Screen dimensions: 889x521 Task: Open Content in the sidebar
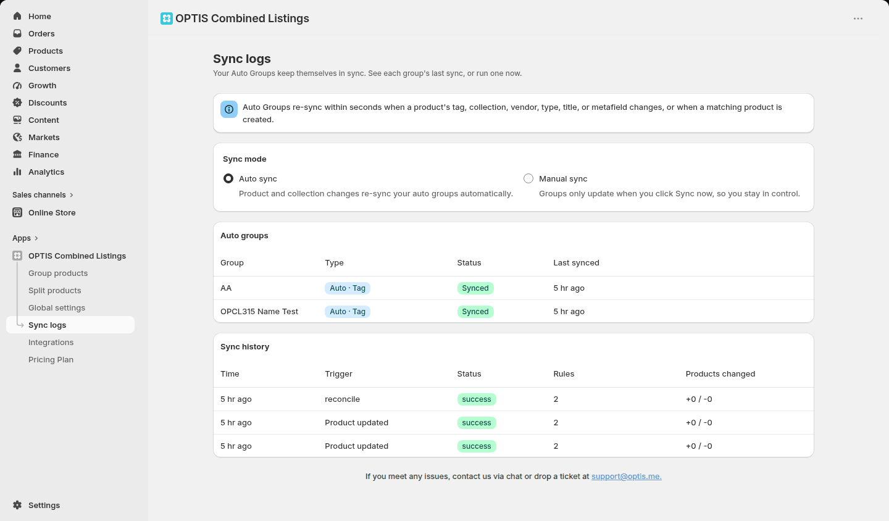[x=44, y=120]
